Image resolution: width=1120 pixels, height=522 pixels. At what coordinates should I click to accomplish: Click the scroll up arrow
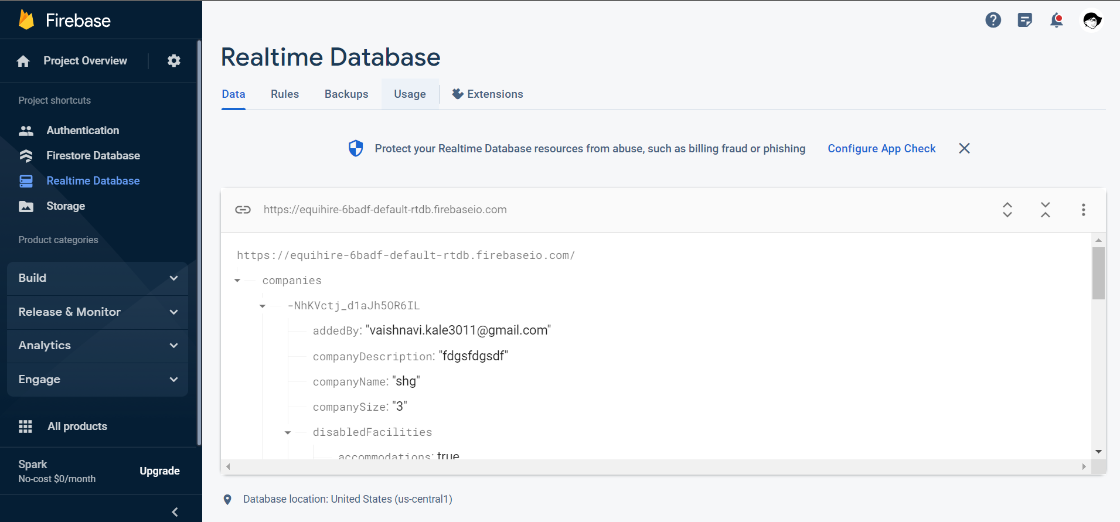point(1098,240)
